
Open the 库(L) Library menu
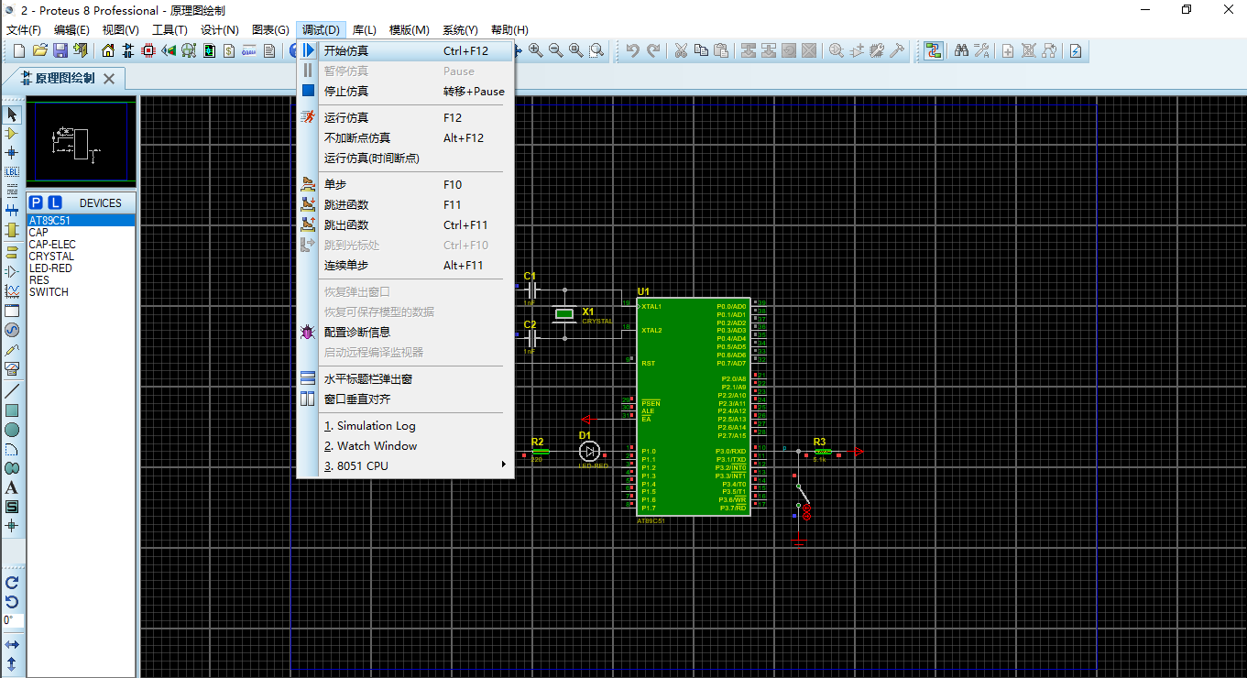pos(364,30)
